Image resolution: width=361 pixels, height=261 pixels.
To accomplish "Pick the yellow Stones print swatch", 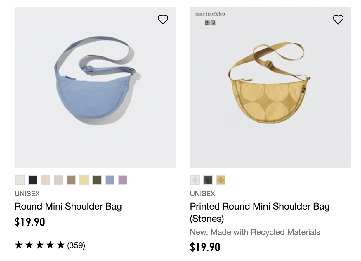I will coord(221,180).
